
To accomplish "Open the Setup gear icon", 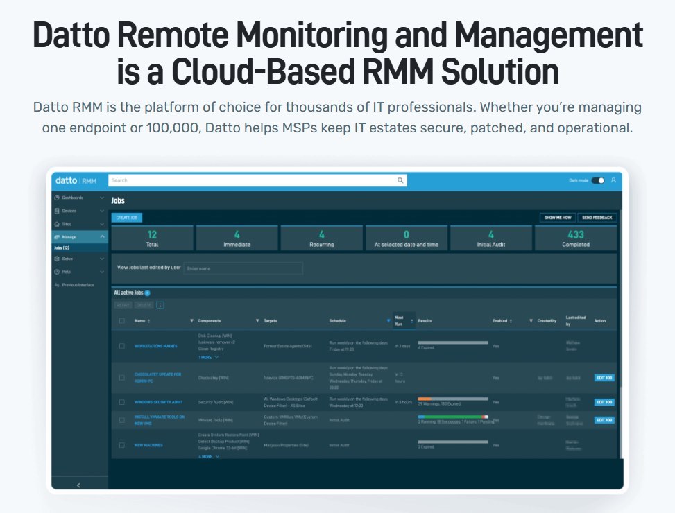I will tap(56, 259).
